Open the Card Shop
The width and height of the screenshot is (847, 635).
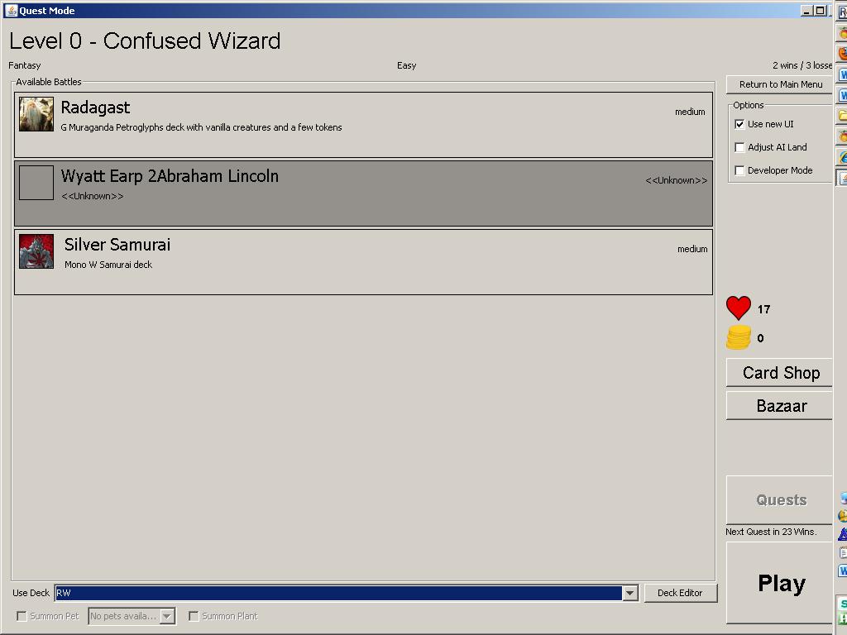780,373
